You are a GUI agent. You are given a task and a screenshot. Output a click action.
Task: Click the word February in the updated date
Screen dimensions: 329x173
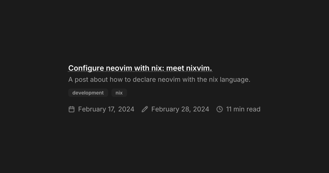(x=165, y=110)
